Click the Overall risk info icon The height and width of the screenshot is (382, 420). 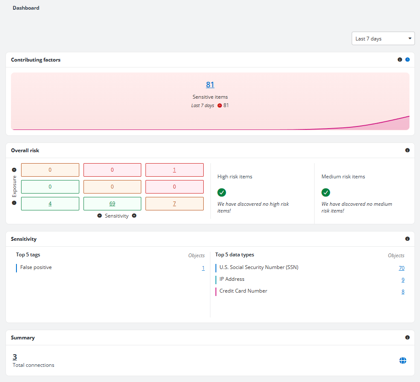click(x=407, y=150)
